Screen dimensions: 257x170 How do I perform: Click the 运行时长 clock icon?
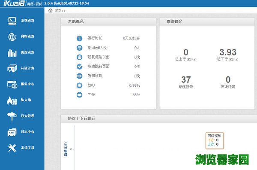pos(80,38)
